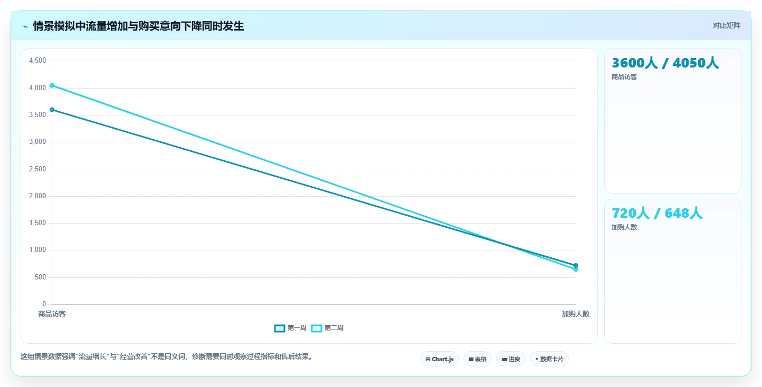Viewport: 762px width, 387px height.
Task: Click the 加购人数 x-axis label
Action: pyautogui.click(x=575, y=314)
